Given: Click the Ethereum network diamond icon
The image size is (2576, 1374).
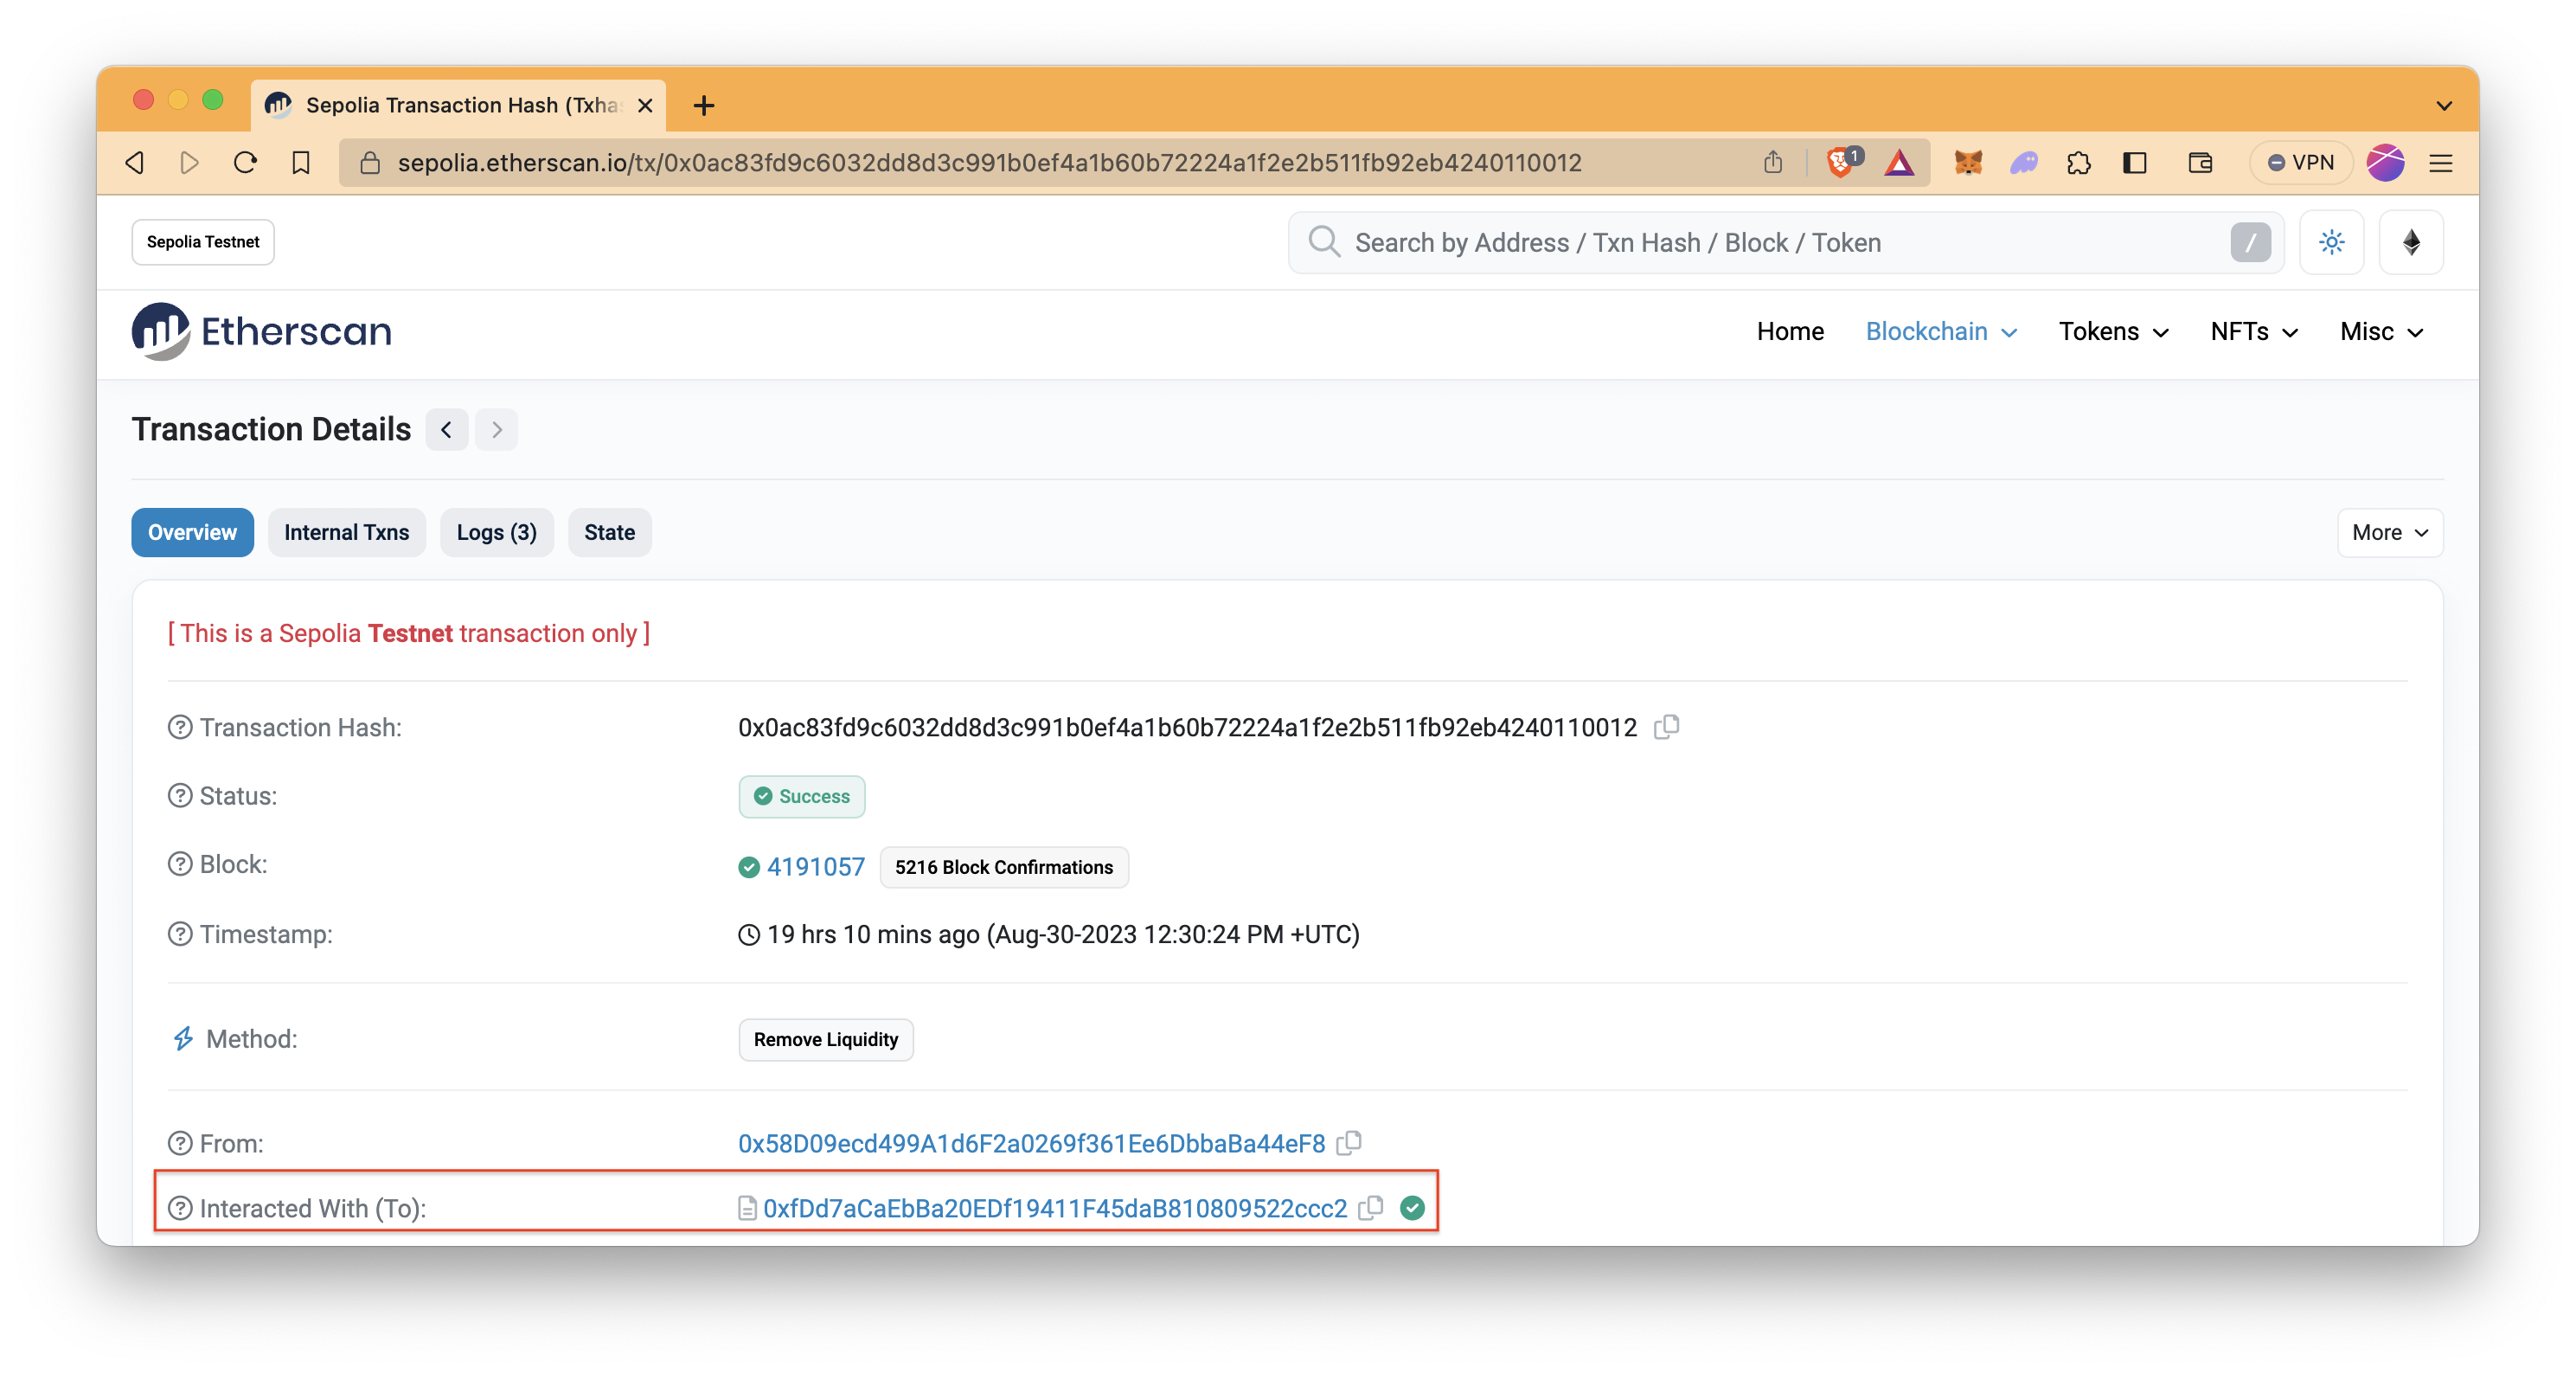Looking at the screenshot, I should 2411,242.
